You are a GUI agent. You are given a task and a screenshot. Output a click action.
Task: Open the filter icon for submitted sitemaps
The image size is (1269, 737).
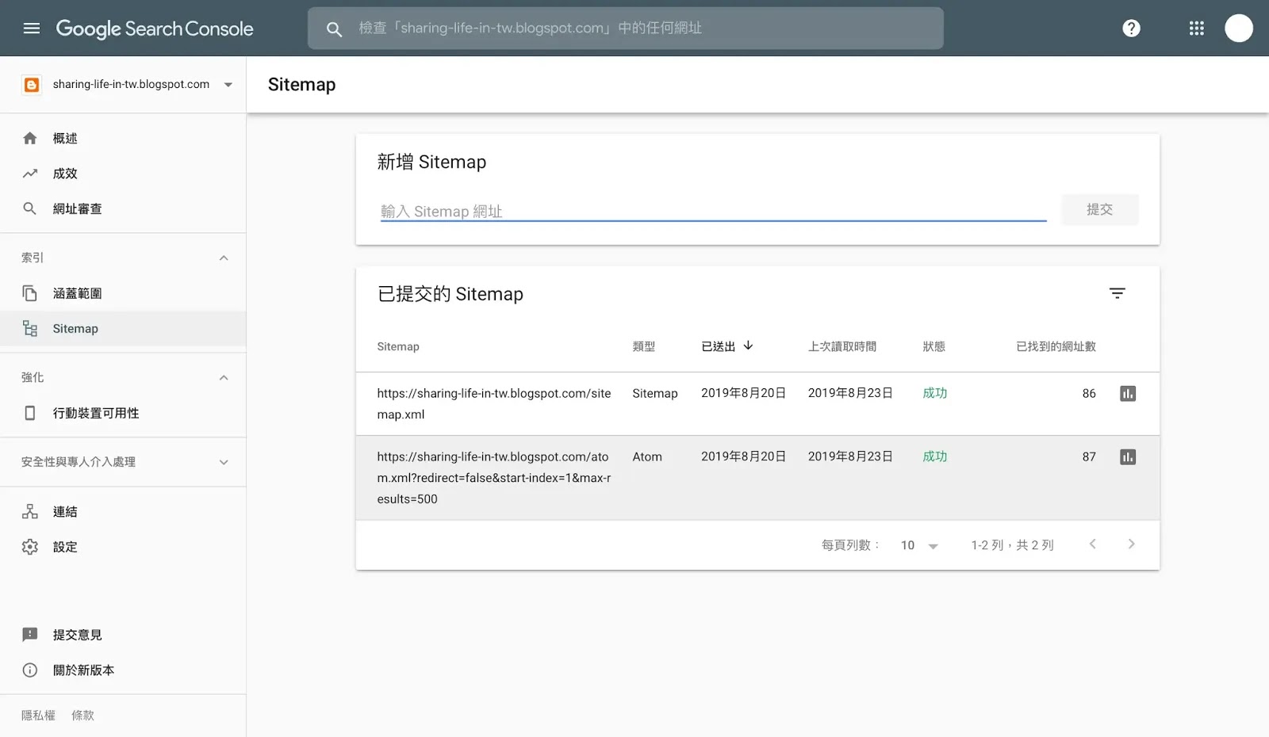pyautogui.click(x=1117, y=293)
